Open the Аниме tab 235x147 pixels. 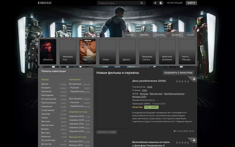pos(190,35)
